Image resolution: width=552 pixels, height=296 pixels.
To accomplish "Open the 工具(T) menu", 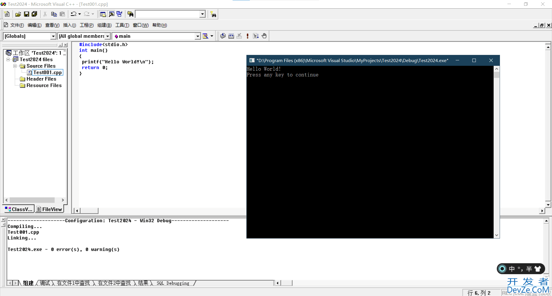I will click(122, 25).
